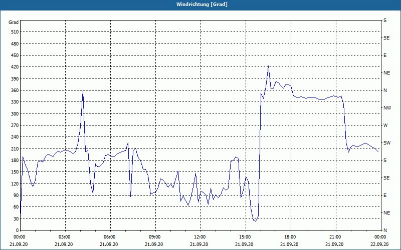The image size is (401, 250).
Task: Click the 06:00 time label
Action: click(x=109, y=237)
